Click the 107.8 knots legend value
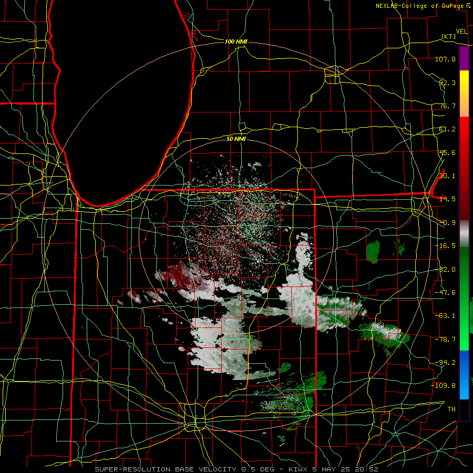 pos(445,59)
